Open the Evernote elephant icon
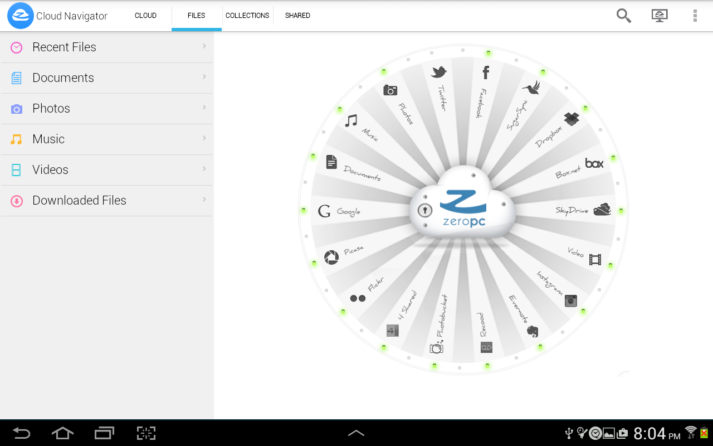 (x=533, y=331)
